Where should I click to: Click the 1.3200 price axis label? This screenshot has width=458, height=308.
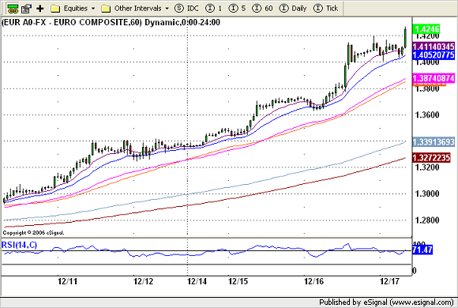(427, 167)
